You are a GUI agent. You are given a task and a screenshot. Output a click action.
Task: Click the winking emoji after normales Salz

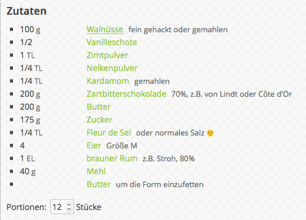[x=210, y=133]
